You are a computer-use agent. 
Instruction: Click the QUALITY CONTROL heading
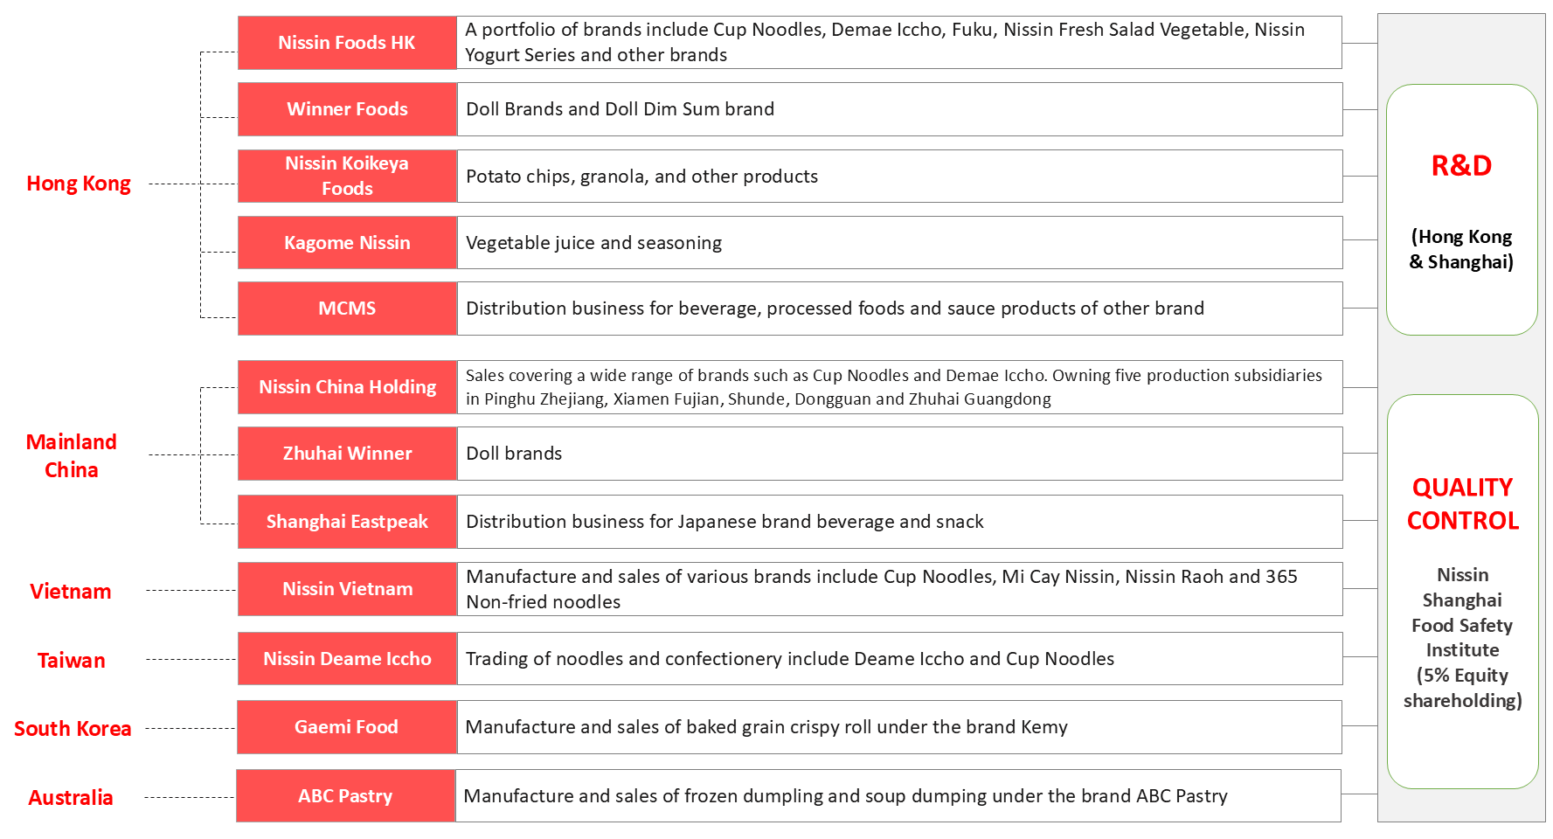pyautogui.click(x=1462, y=504)
